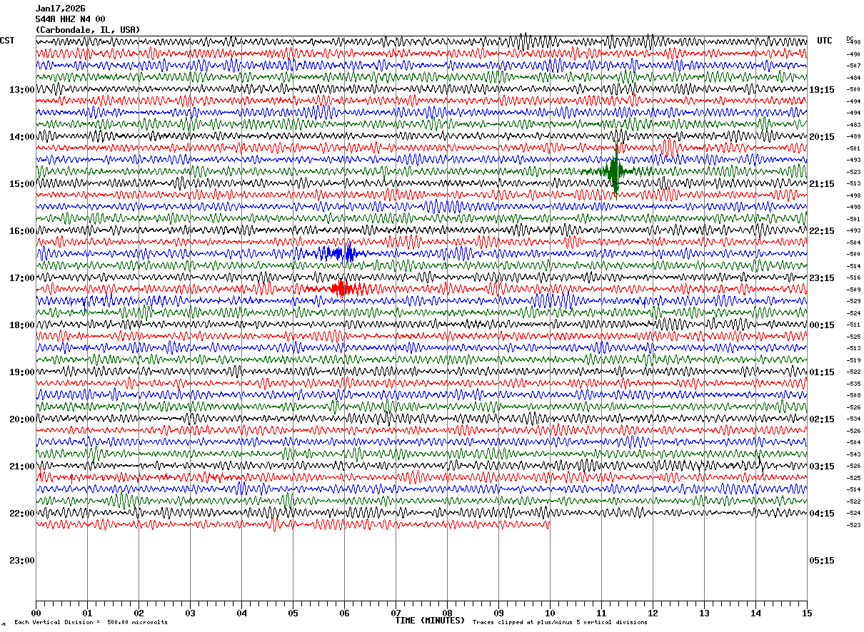864x632 pixels.
Task: Click minute tick label 14 on axis
Action: [x=755, y=613]
